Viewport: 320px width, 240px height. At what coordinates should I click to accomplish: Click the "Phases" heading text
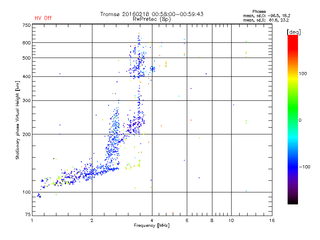tap(259, 12)
